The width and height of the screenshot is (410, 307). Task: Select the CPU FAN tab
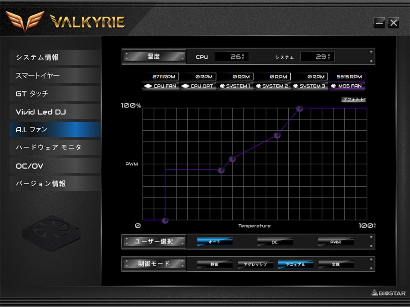click(x=160, y=86)
